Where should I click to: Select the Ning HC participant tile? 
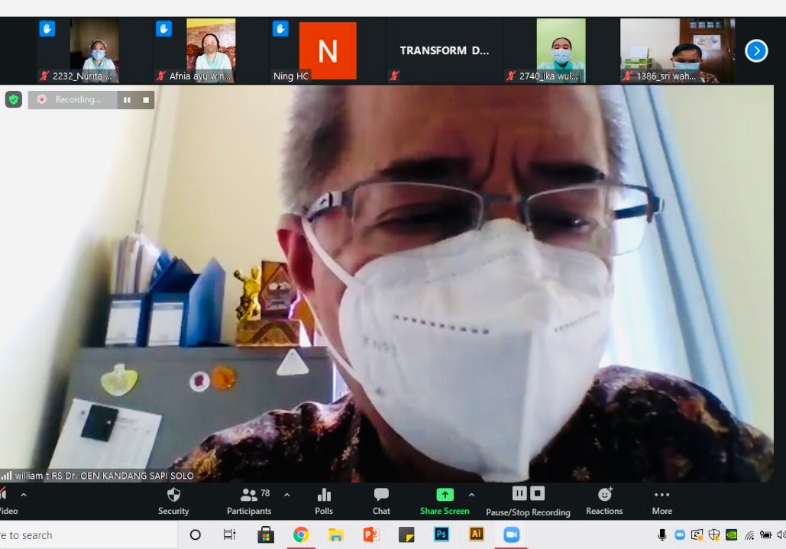click(327, 50)
